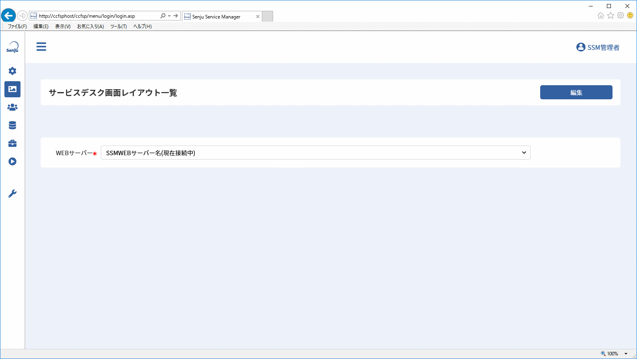Click the WEBサーバー field label
Image resolution: width=637 pixels, height=359 pixels.
tap(74, 153)
